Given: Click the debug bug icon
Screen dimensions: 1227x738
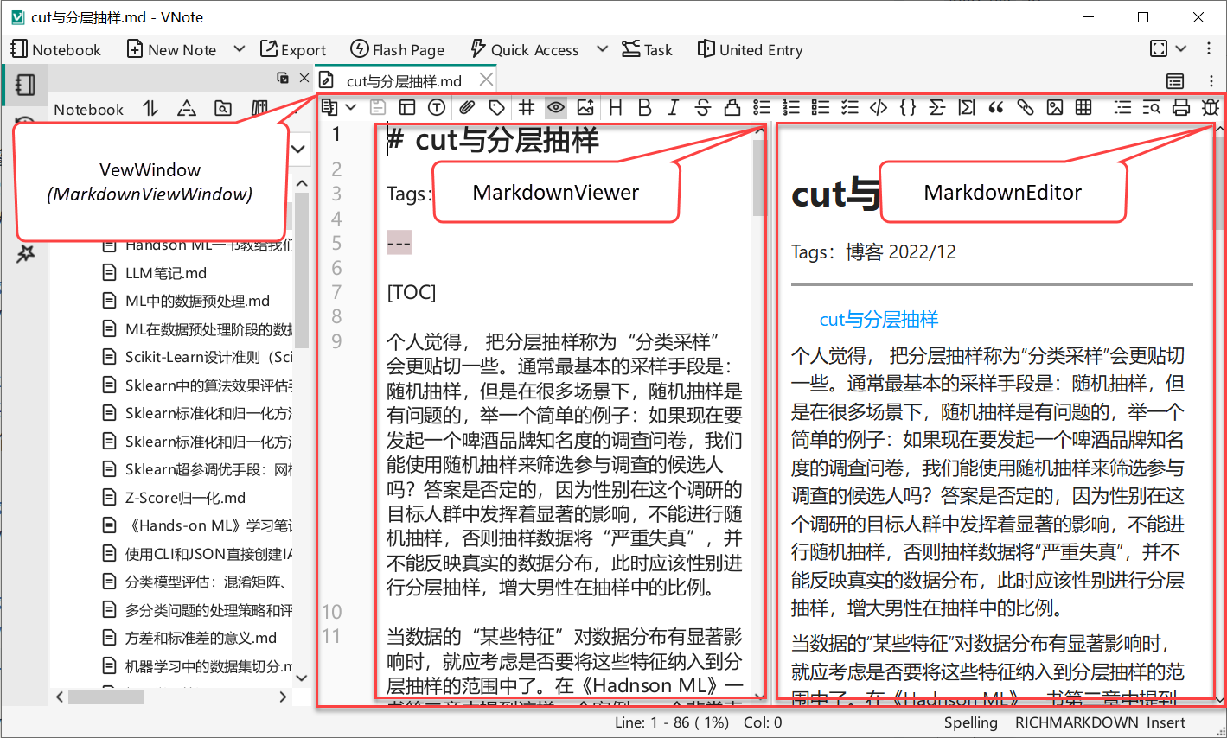Looking at the screenshot, I should click(1211, 107).
